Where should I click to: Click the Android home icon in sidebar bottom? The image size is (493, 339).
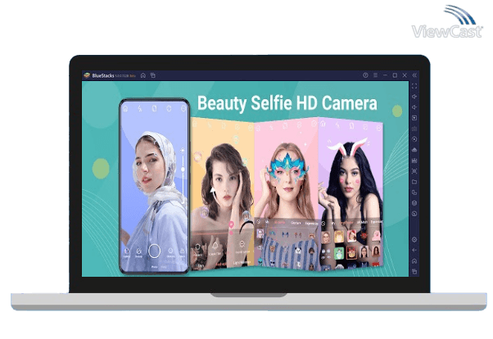click(414, 261)
